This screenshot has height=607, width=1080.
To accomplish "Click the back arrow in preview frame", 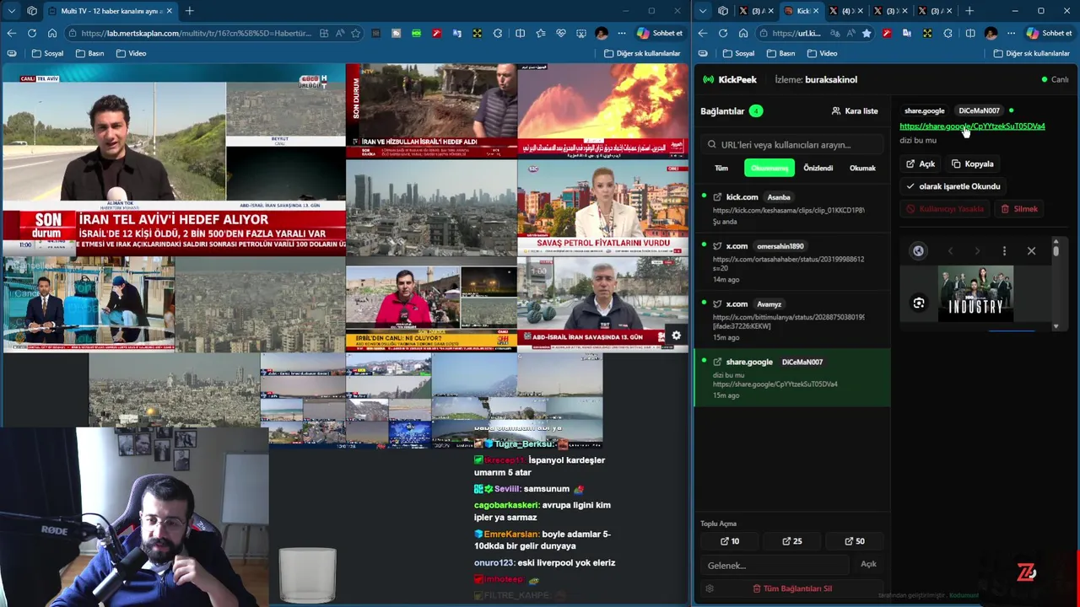I will coord(950,250).
